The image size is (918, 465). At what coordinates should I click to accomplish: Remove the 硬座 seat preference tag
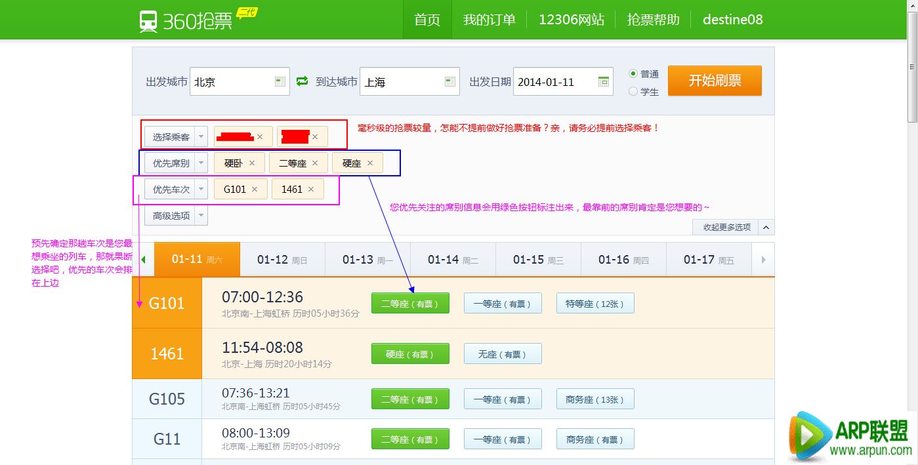pos(370,162)
